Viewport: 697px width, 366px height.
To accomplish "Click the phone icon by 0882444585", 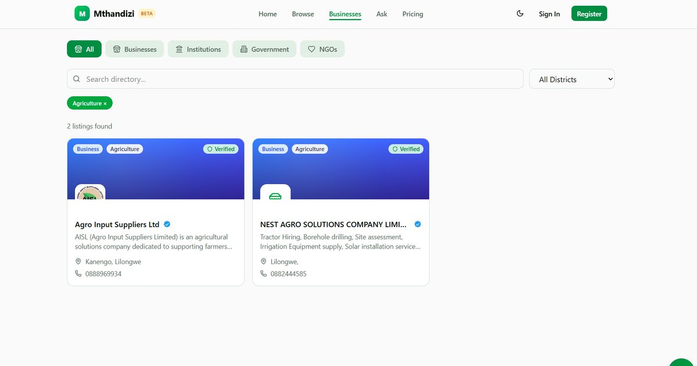I will click(x=264, y=274).
